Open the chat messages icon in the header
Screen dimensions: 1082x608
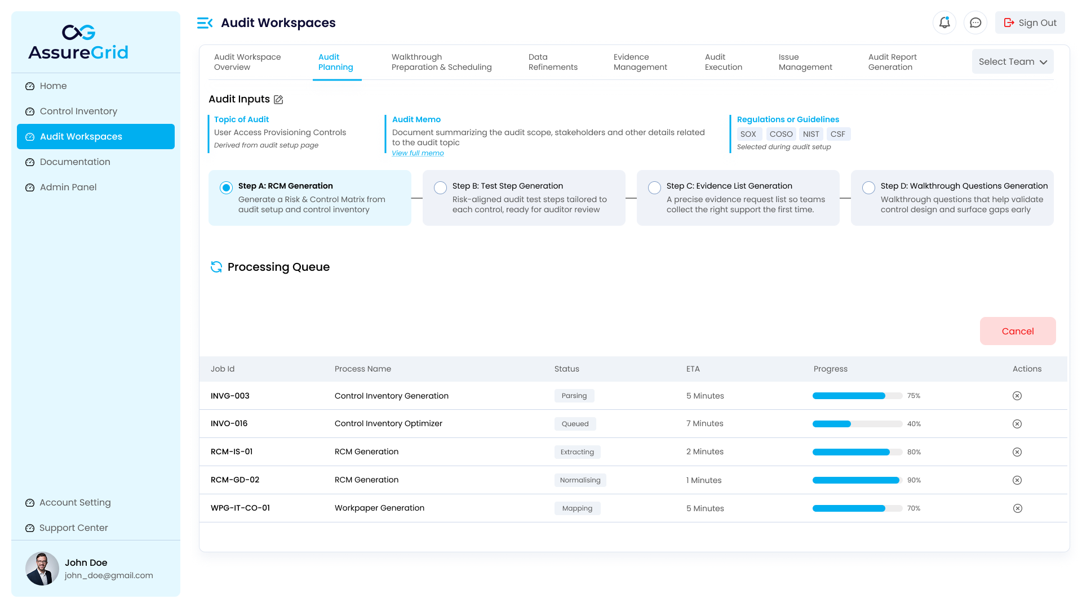(975, 23)
